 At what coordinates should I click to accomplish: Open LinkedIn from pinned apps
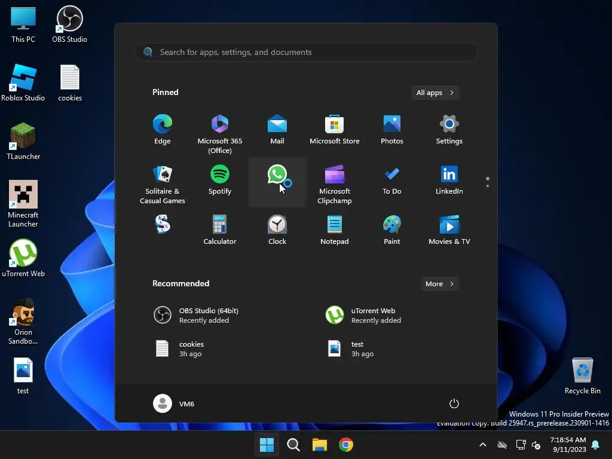pyautogui.click(x=449, y=180)
